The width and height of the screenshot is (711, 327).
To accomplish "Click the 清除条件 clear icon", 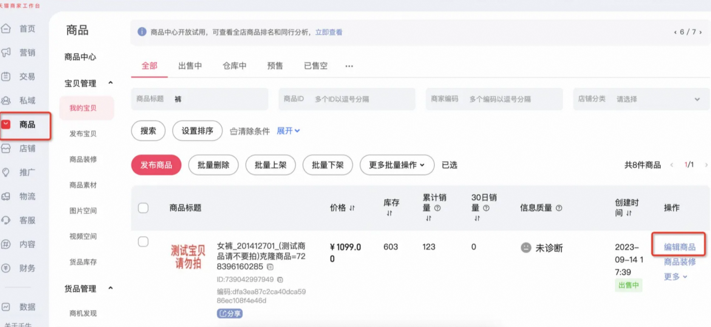I will (233, 131).
